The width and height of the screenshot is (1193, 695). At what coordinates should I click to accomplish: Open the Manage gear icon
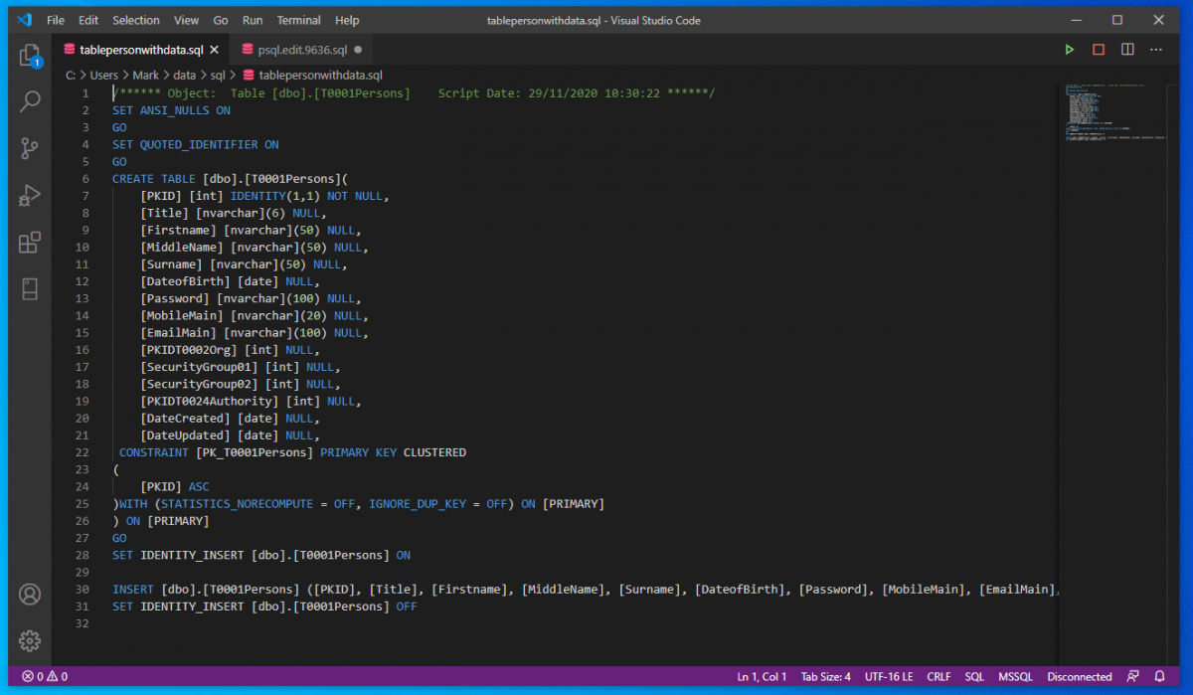(x=30, y=640)
